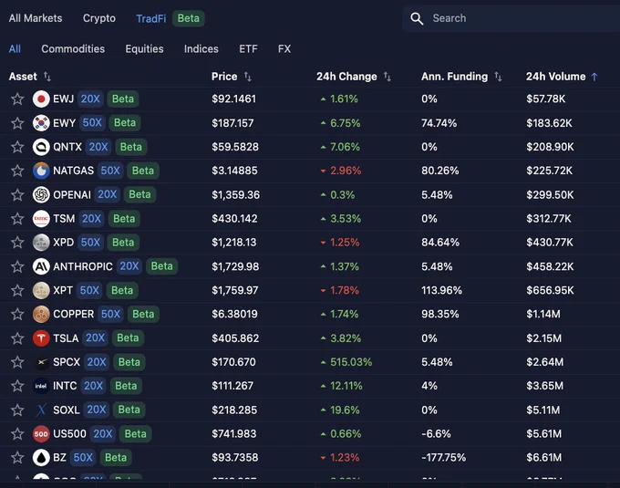Click the XPT platinum bars icon
620x488 pixels.
pyautogui.click(x=41, y=290)
